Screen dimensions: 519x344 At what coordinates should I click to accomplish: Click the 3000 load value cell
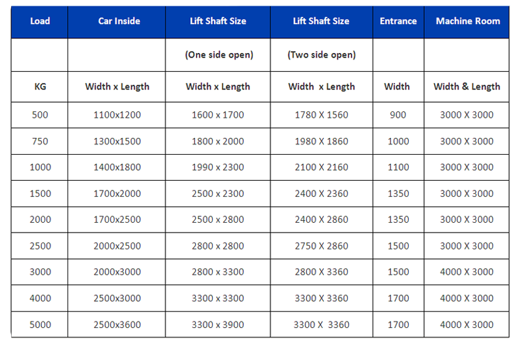pyautogui.click(x=40, y=272)
